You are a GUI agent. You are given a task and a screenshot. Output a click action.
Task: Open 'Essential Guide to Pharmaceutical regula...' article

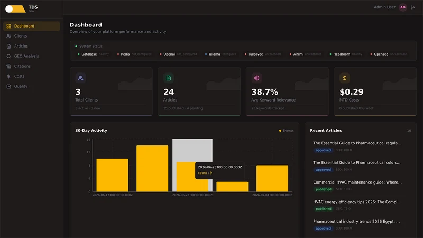pos(357,143)
